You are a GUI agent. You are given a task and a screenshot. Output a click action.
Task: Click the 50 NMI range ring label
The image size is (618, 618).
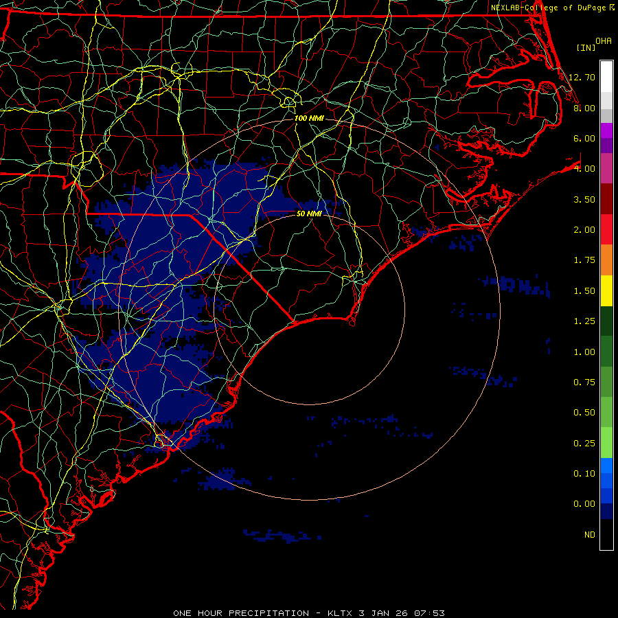[309, 214]
